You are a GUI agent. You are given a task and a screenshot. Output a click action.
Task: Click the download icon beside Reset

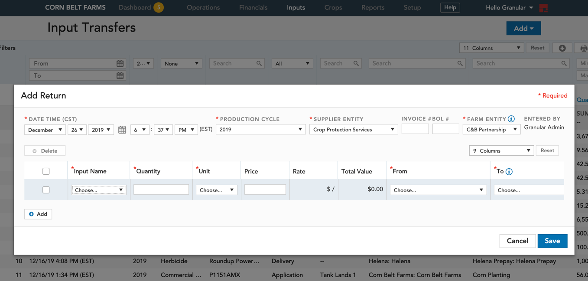coord(562,48)
